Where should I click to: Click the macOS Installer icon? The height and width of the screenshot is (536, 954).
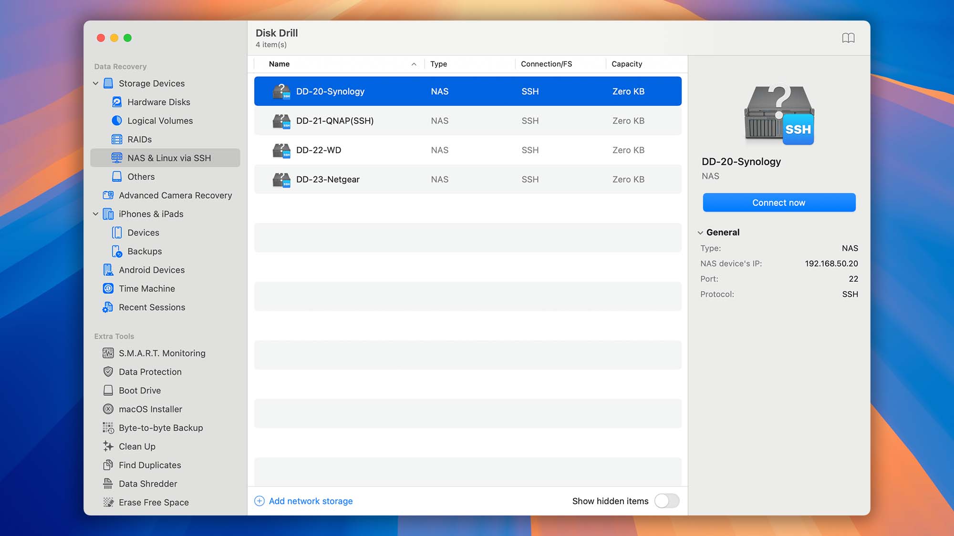point(108,409)
